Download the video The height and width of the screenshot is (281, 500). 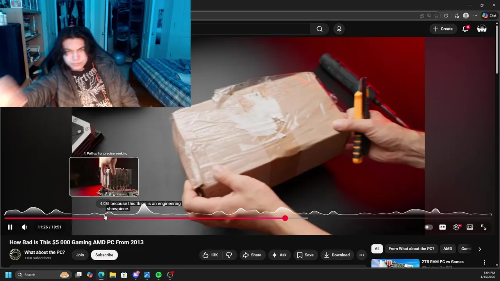click(337, 255)
